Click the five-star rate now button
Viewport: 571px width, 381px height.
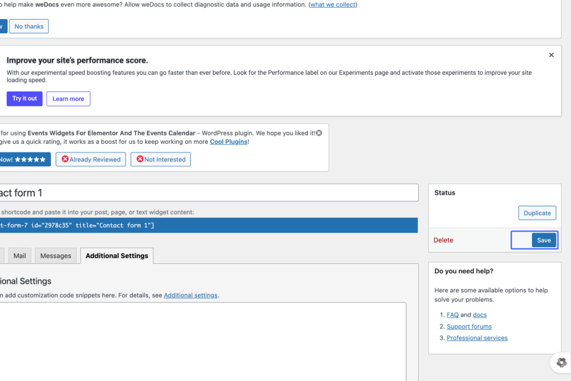(x=25, y=159)
